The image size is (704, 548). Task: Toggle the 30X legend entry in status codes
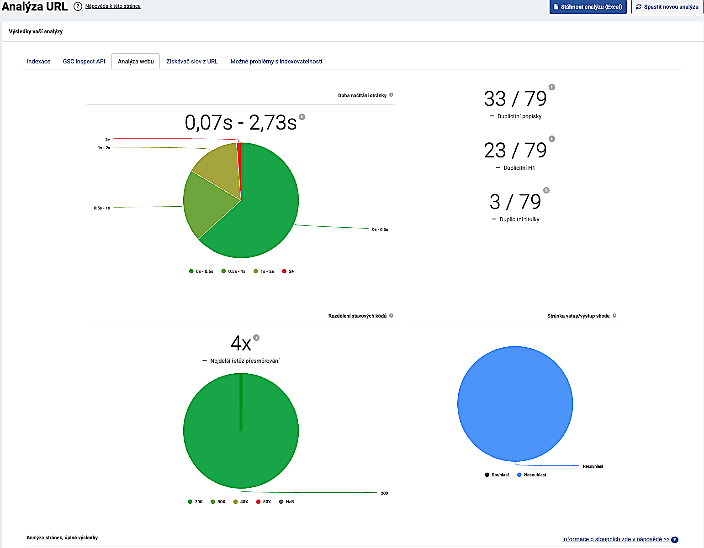[218, 502]
